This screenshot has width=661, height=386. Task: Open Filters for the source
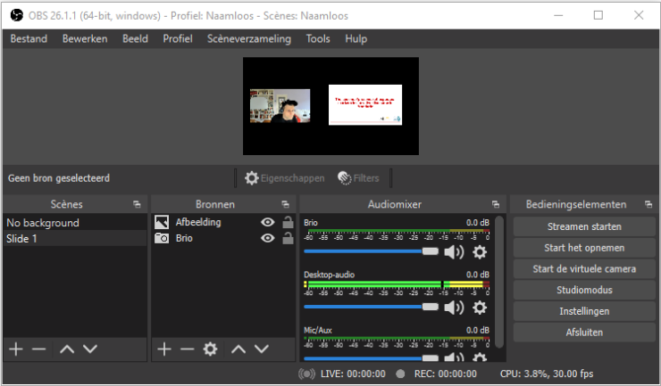pos(358,178)
